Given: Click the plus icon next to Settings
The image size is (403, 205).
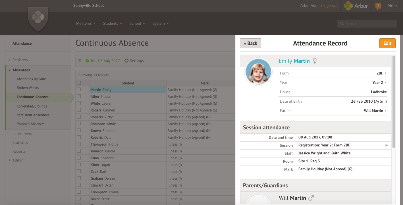Looking at the screenshot, I should click(126, 61).
